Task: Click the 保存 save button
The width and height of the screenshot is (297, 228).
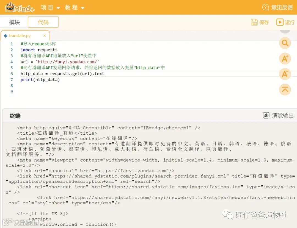Action: 260,22
